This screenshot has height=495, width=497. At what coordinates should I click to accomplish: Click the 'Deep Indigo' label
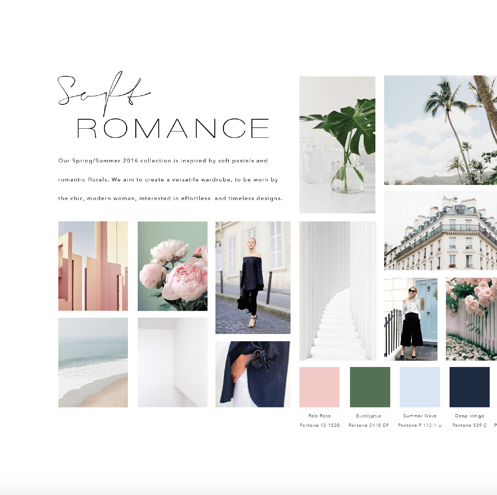tap(470, 416)
